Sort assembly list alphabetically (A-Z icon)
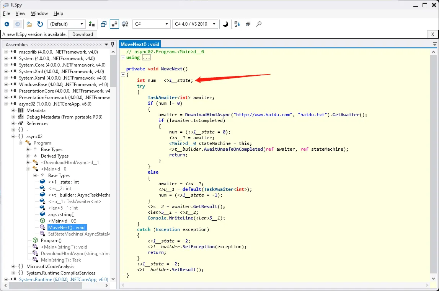Screen dimensions: 439x291 pyautogui.click(x=237, y=24)
